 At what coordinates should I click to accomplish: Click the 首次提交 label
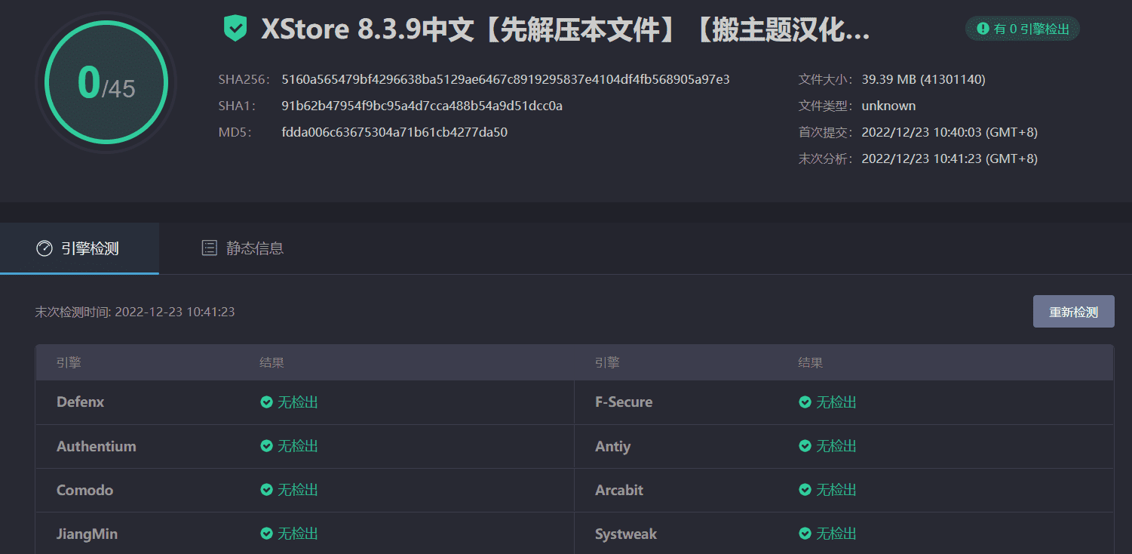pos(826,132)
